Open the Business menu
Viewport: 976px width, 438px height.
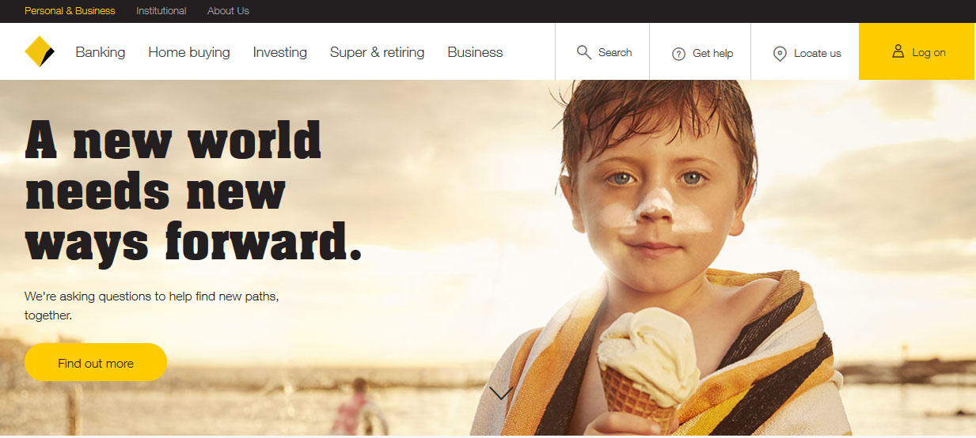475,52
